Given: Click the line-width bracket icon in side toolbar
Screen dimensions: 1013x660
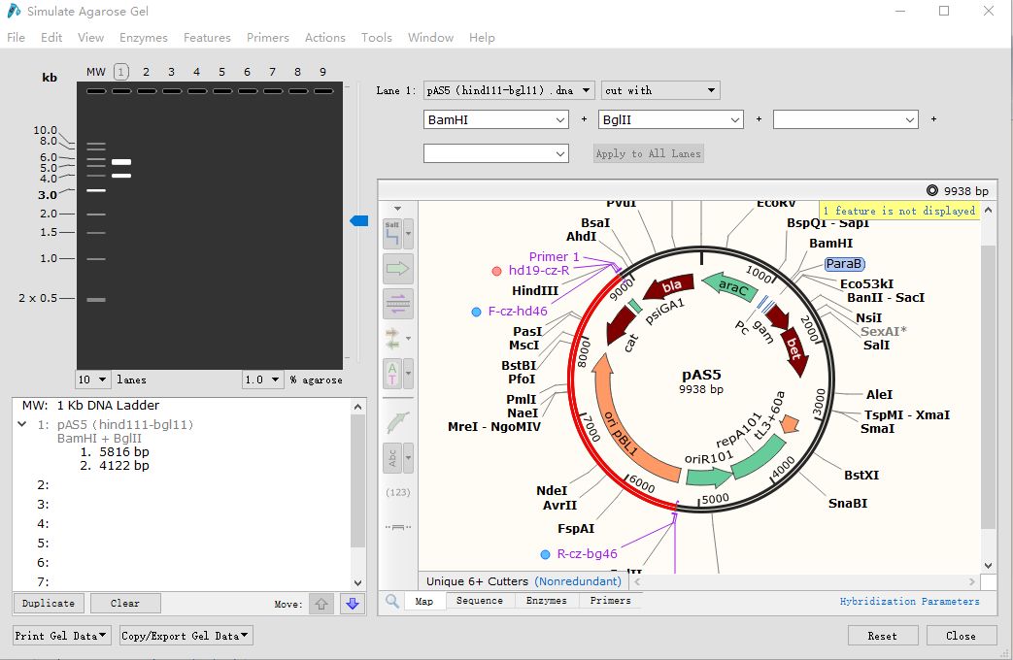Looking at the screenshot, I should 397,528.
